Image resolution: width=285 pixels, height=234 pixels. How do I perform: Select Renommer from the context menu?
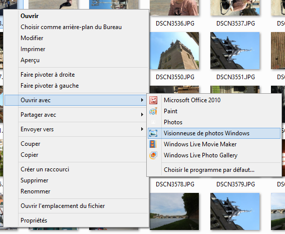(x=76, y=191)
